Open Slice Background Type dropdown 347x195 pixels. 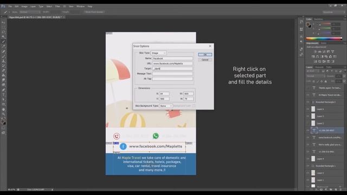pos(166,106)
